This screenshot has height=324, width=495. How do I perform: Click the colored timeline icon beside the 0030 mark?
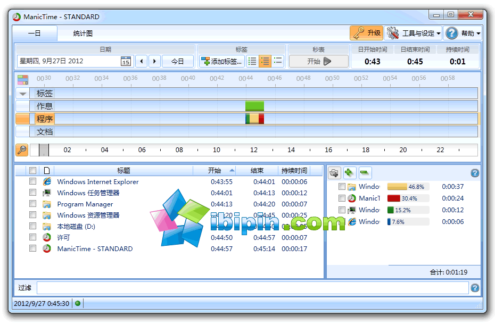point(23,79)
